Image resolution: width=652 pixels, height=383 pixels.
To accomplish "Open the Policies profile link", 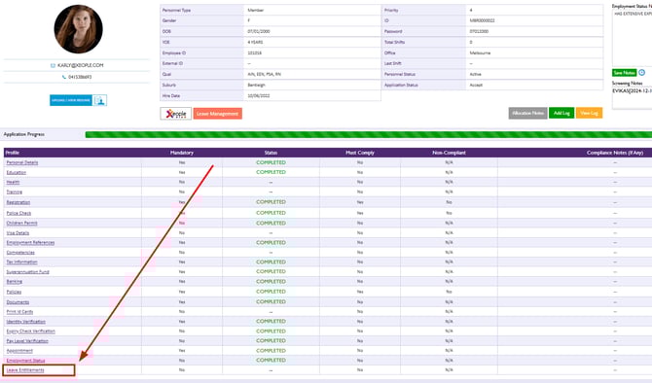I will click(14, 292).
